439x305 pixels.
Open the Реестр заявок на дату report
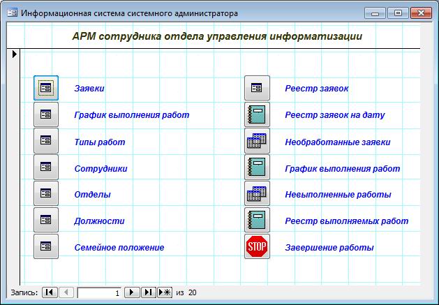click(257, 114)
